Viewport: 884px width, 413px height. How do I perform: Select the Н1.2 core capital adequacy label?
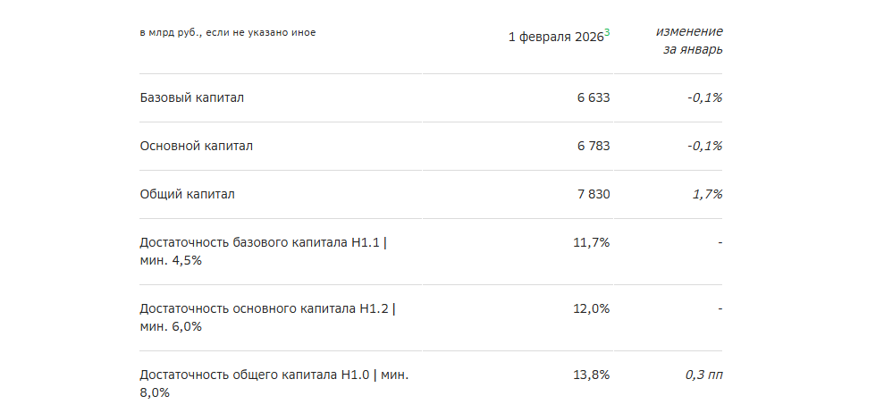click(x=268, y=317)
